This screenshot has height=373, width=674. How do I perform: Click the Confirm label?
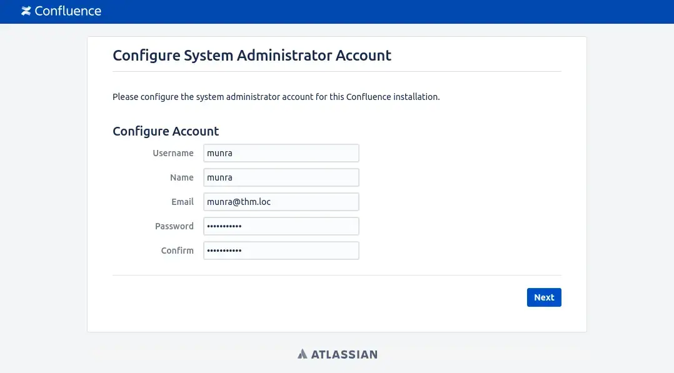click(177, 251)
